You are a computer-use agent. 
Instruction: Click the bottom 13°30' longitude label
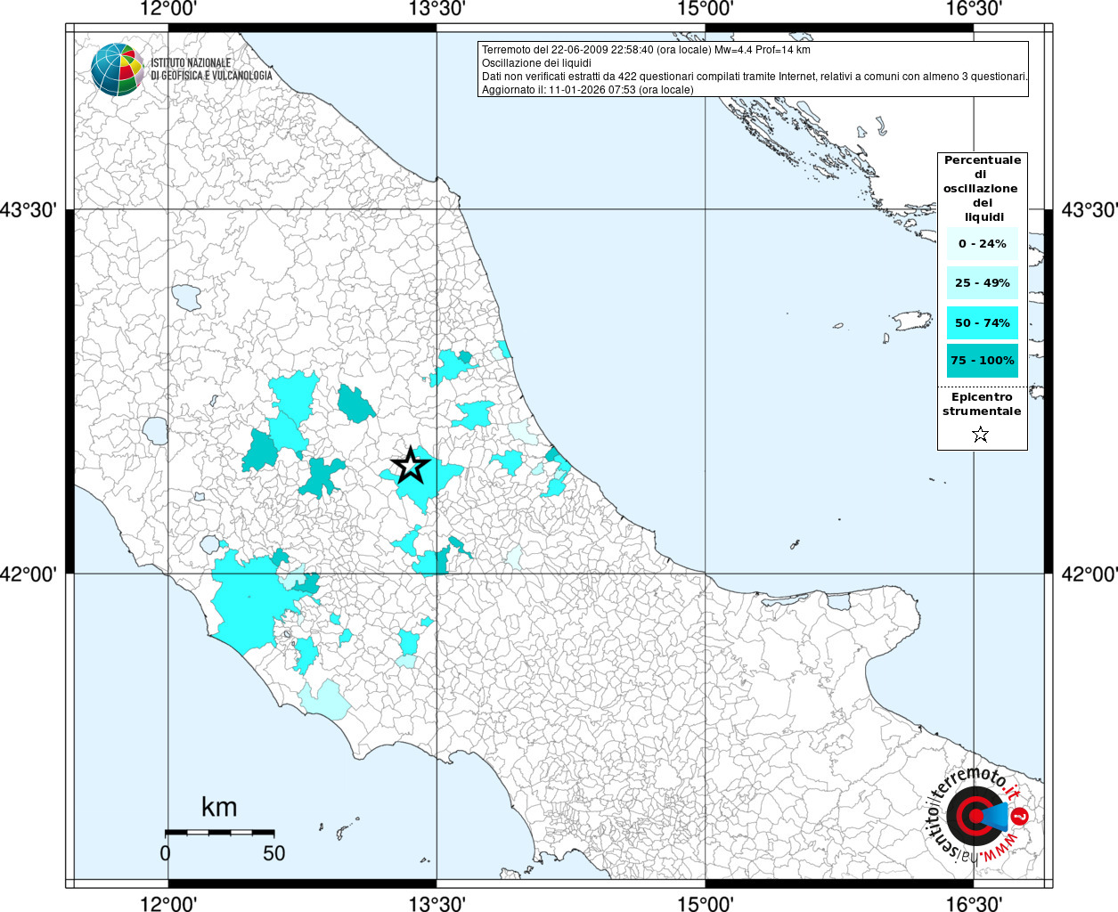click(437, 903)
